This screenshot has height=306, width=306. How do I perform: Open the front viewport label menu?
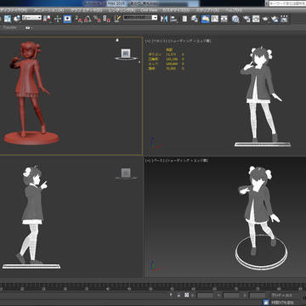(x=178, y=41)
